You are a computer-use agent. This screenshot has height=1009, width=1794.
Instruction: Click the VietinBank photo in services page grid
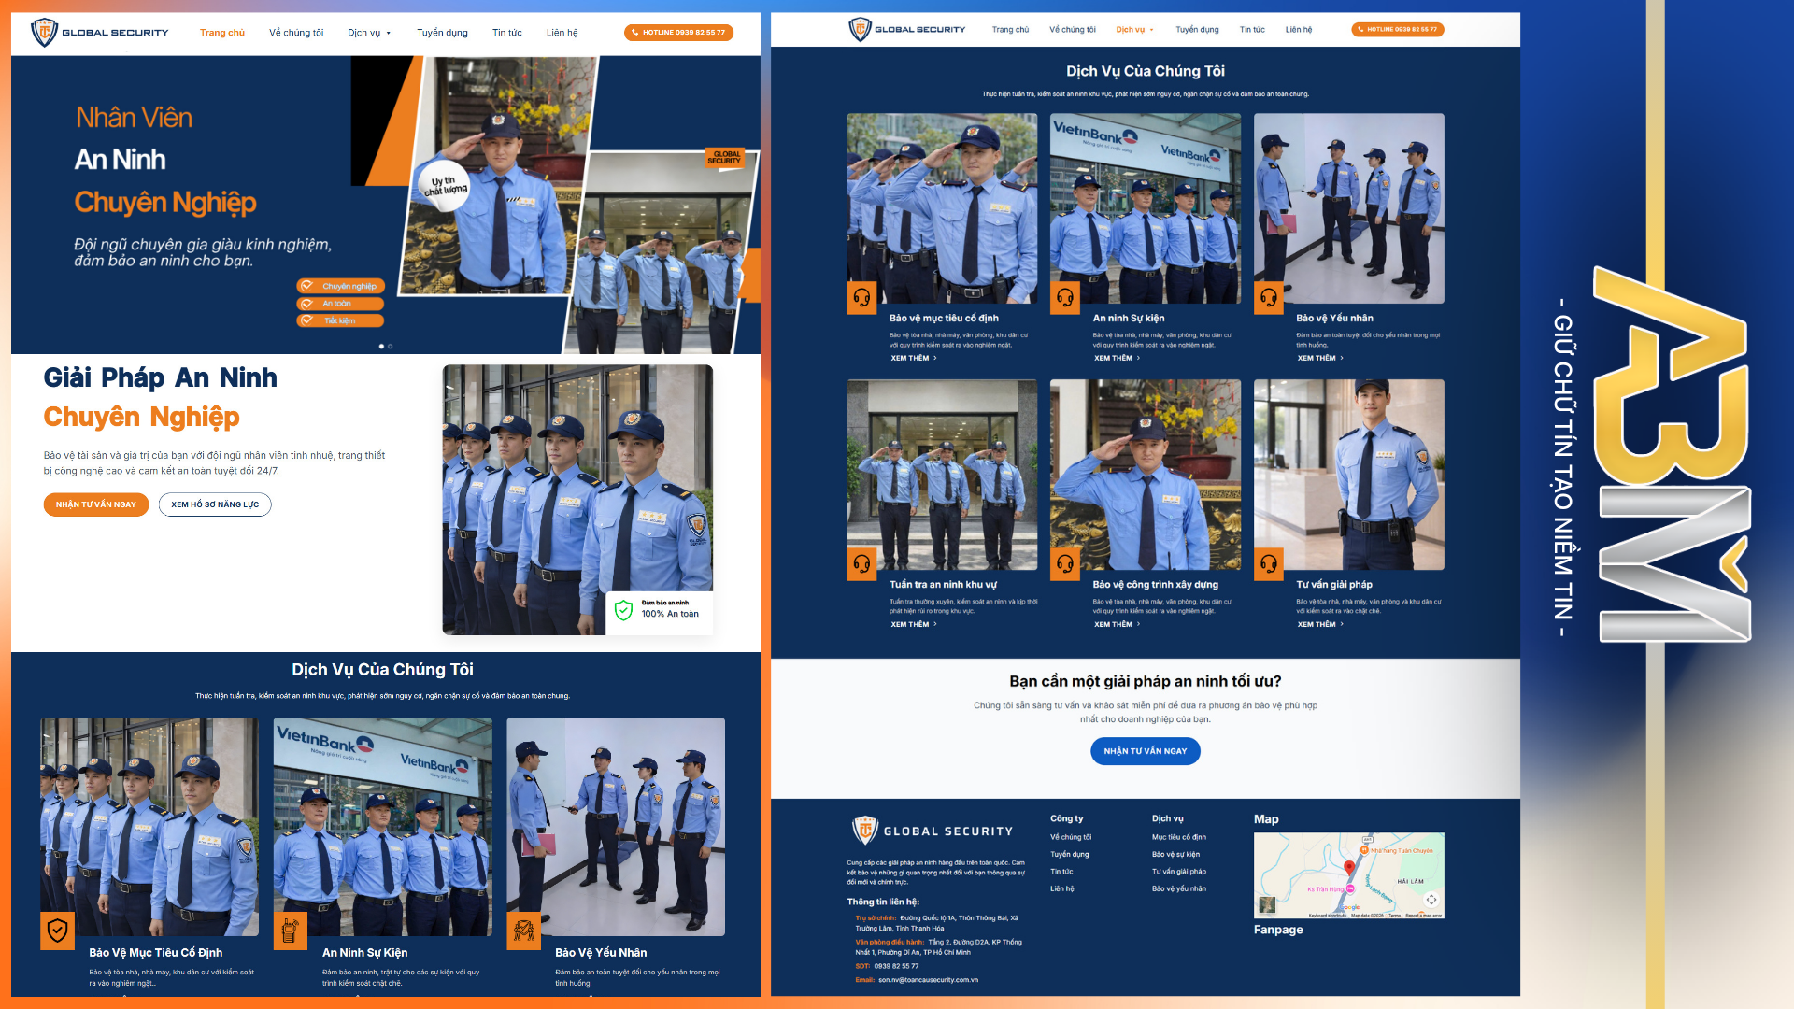coord(1146,208)
